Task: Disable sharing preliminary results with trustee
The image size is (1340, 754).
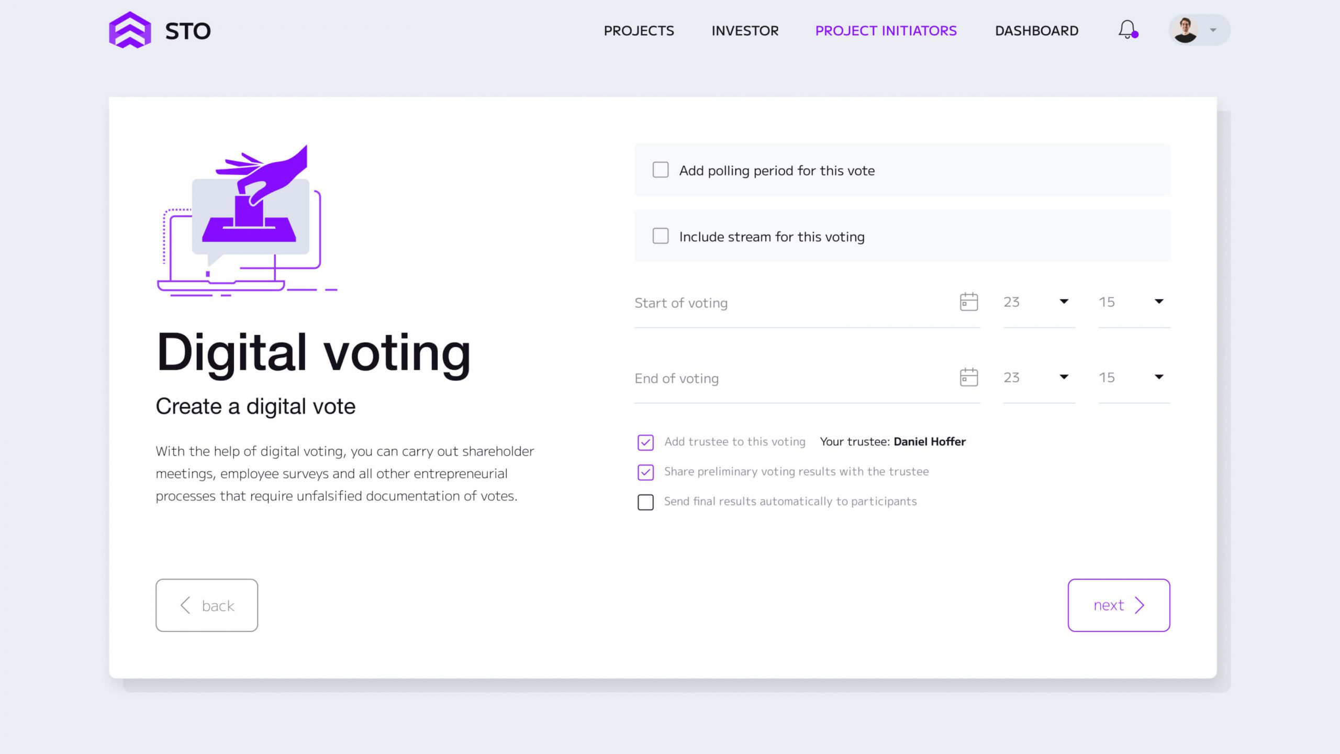Action: [x=645, y=472]
